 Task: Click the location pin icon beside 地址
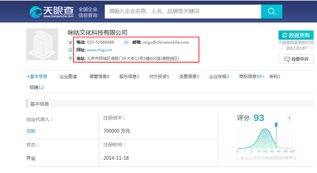pyautogui.click(x=70, y=59)
